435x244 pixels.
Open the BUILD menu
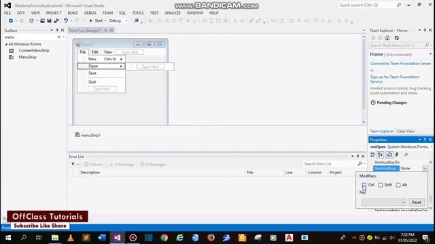pos(73,13)
